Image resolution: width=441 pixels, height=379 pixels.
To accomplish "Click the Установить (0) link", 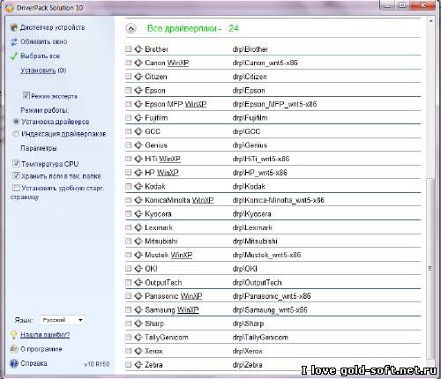I will 43,71.
